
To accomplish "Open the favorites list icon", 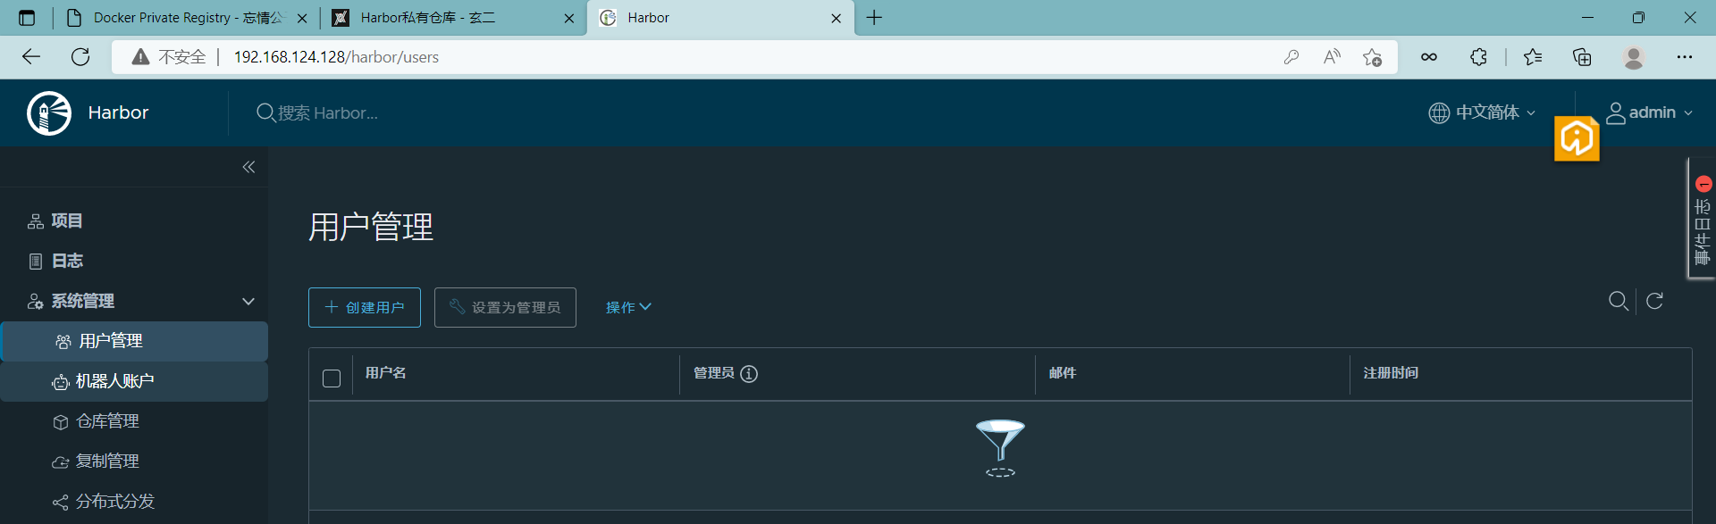I will (1533, 57).
